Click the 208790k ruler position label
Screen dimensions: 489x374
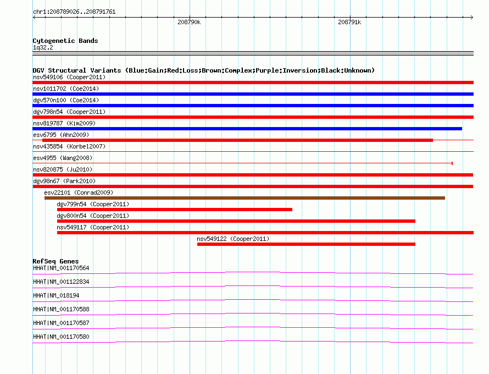[x=189, y=22]
